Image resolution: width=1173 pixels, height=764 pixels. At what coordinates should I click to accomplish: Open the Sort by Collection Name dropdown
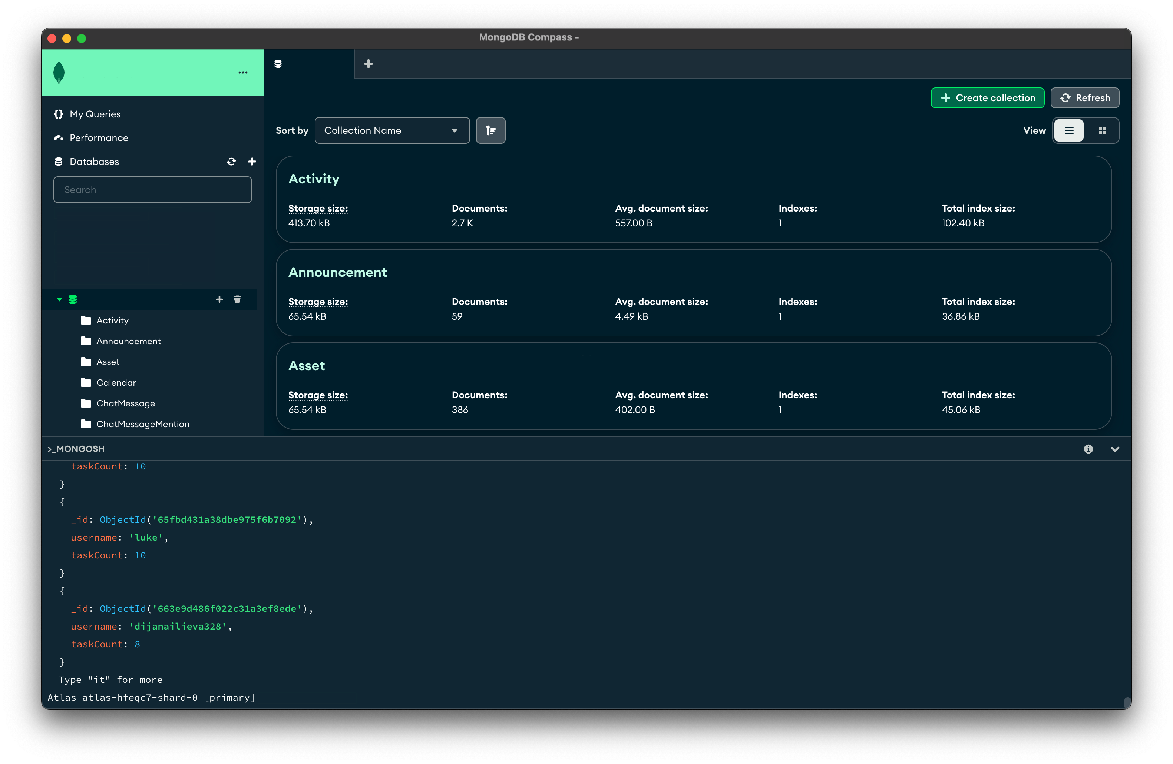[x=392, y=130]
